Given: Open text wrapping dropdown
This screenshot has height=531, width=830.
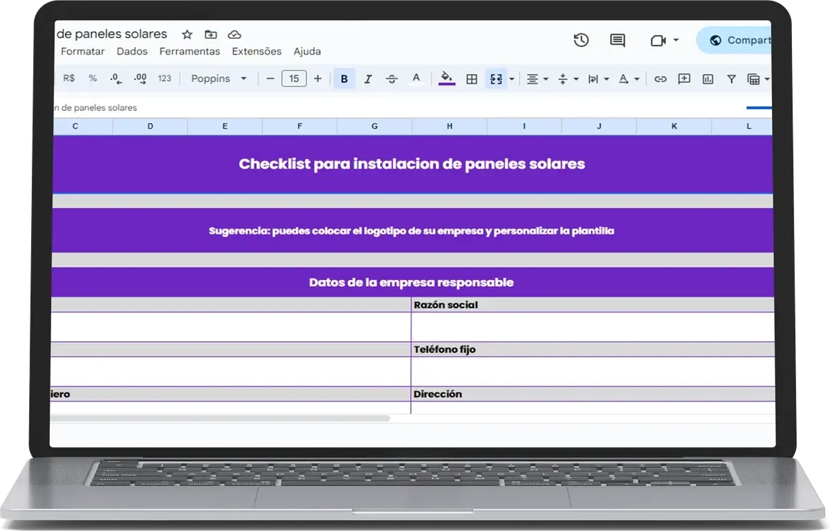Looking at the screenshot, I should point(598,79).
